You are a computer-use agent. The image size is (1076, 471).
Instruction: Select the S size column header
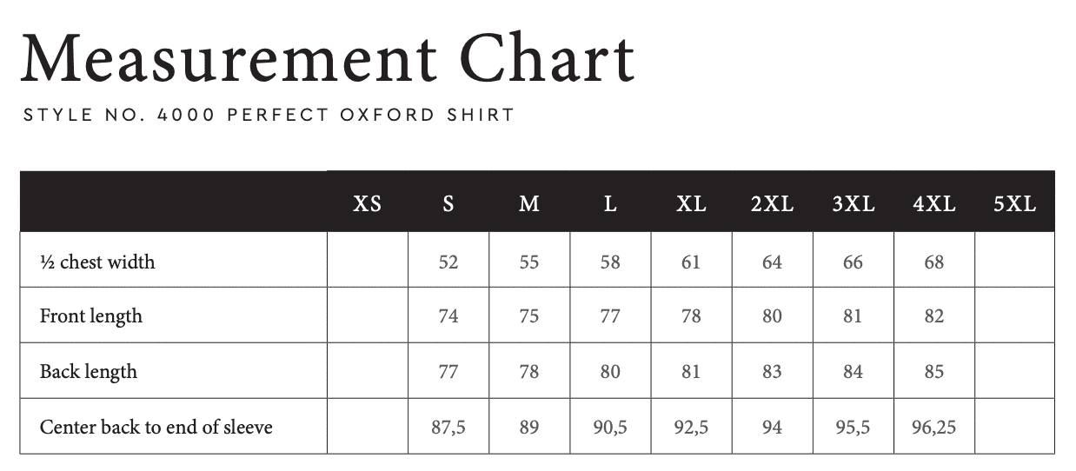(448, 204)
